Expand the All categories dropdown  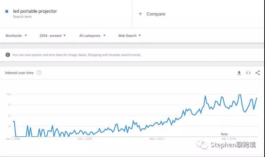(92, 36)
